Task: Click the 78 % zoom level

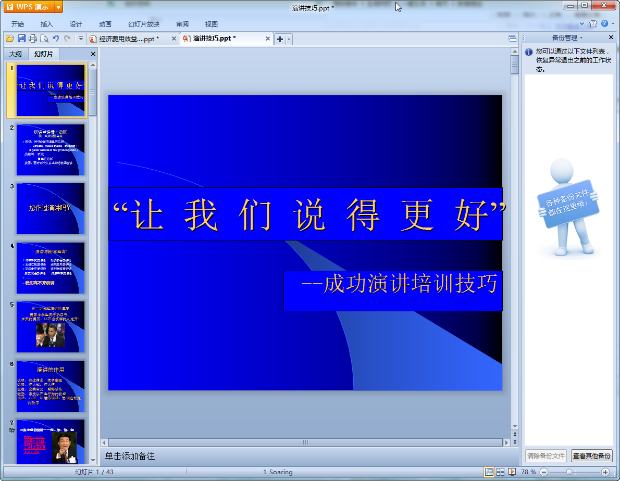Action: coord(528,472)
